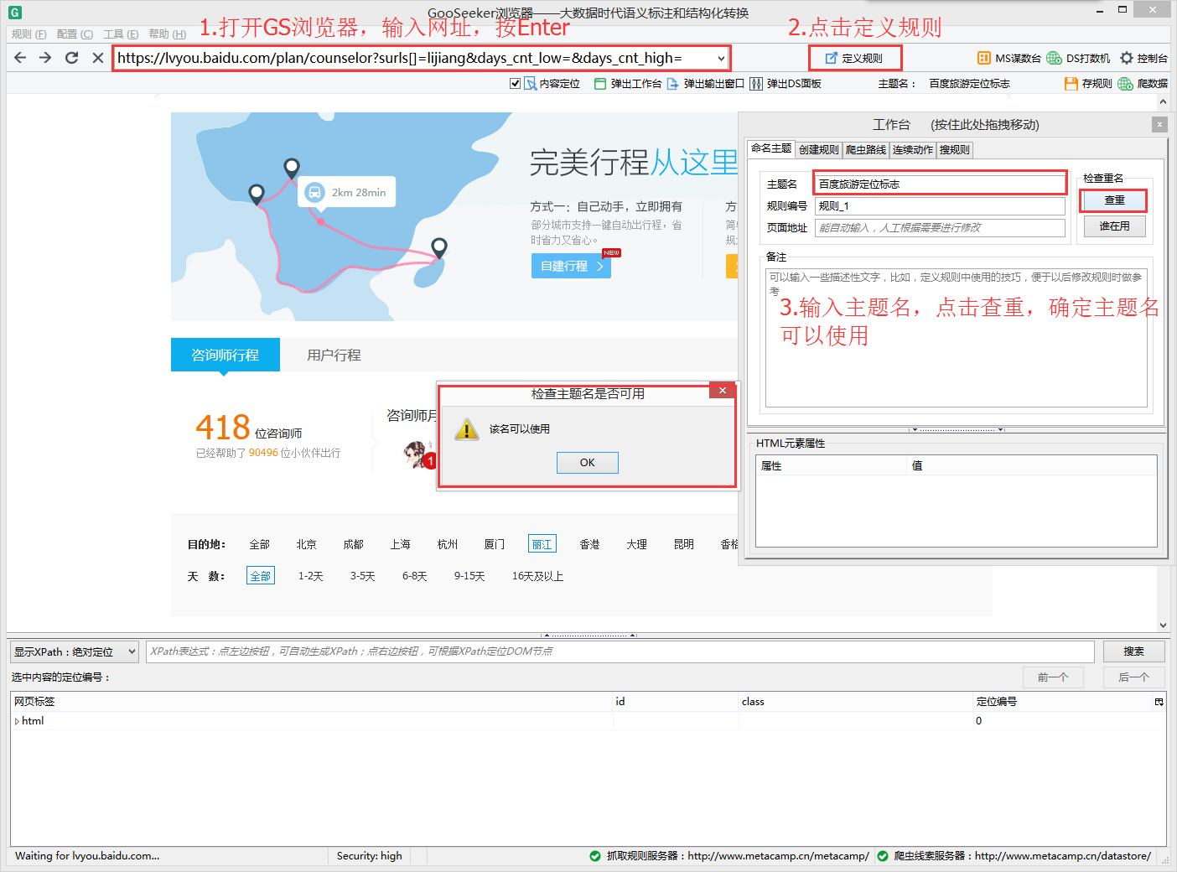Viewport: 1177px width, 872px height.
Task: Filter destination by 香港
Action: click(589, 544)
